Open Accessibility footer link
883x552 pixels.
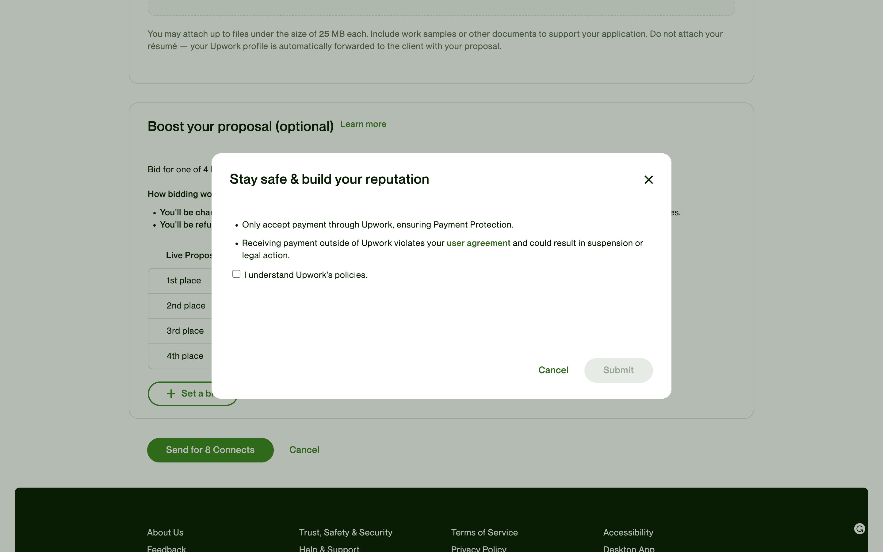pos(628,532)
